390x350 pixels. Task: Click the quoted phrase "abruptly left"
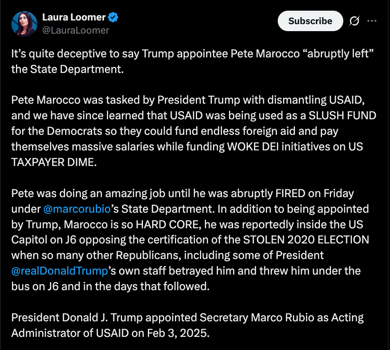click(x=337, y=54)
